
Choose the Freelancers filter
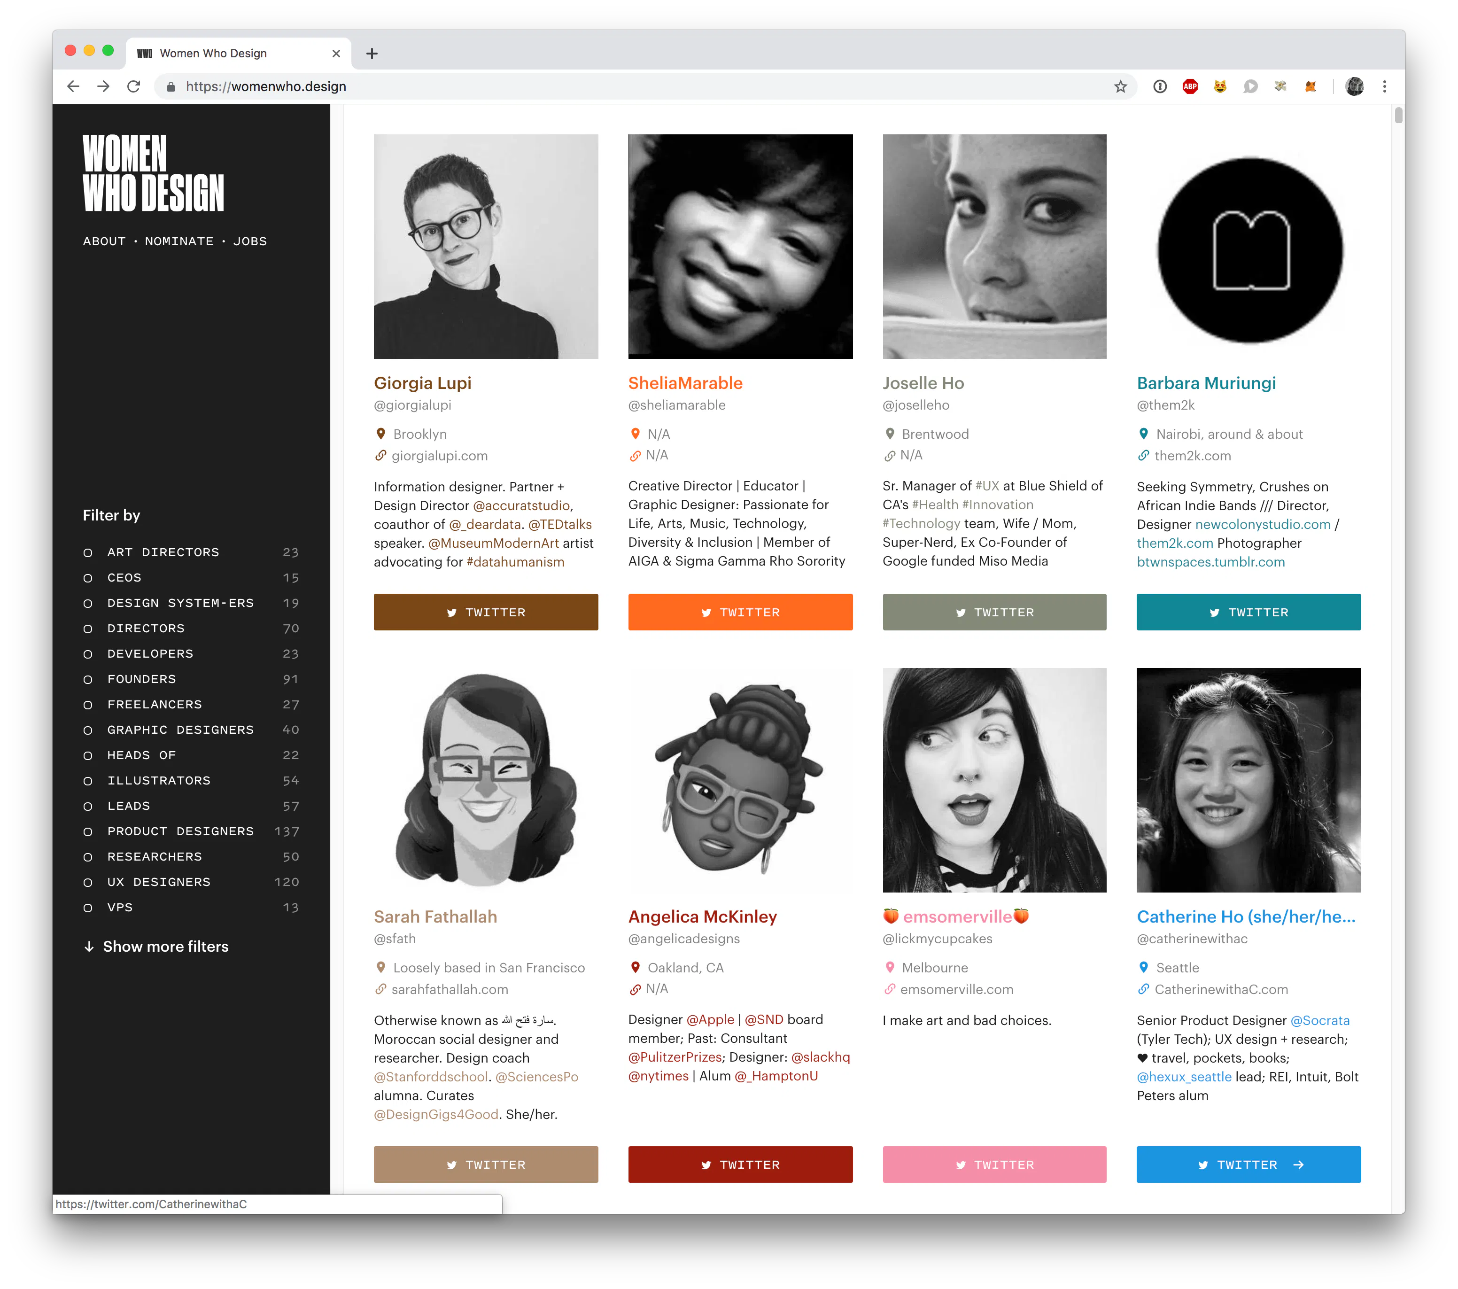[190, 704]
